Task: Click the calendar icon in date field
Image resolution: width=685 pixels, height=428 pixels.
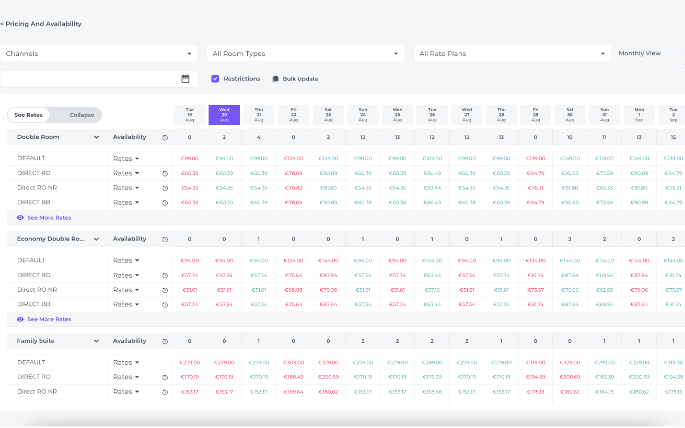Action: point(185,79)
